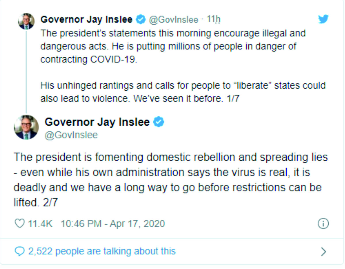
Task: Click the avatar on the reply tweet
Action: pyautogui.click(x=26, y=127)
